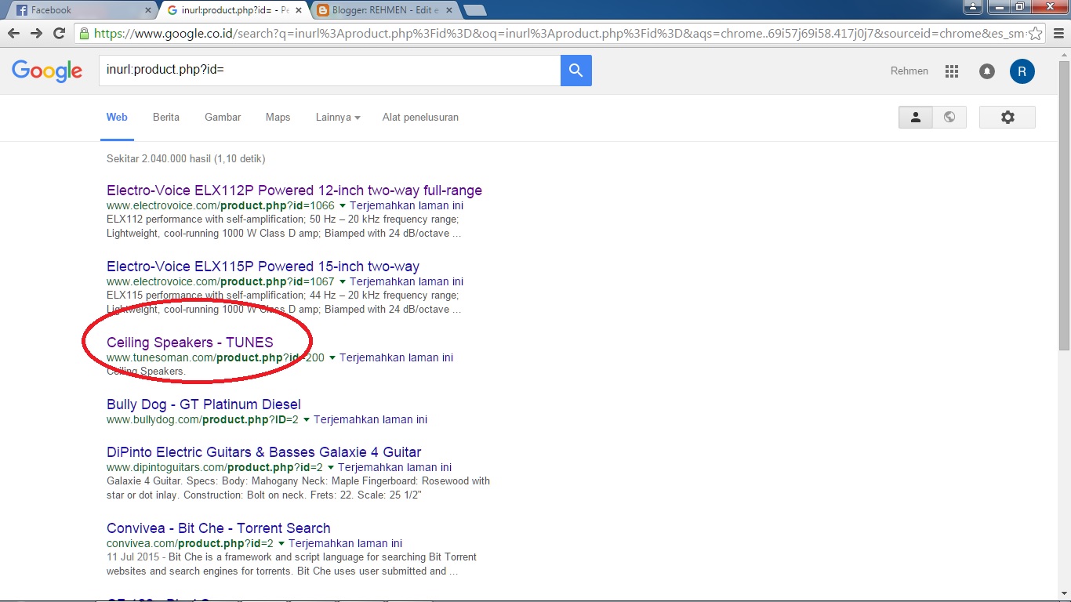This screenshot has width=1071, height=602.
Task: Select the Berita search tab
Action: [166, 118]
